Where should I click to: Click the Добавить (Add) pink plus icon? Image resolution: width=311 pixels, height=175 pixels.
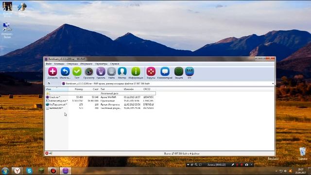pyautogui.click(x=52, y=71)
